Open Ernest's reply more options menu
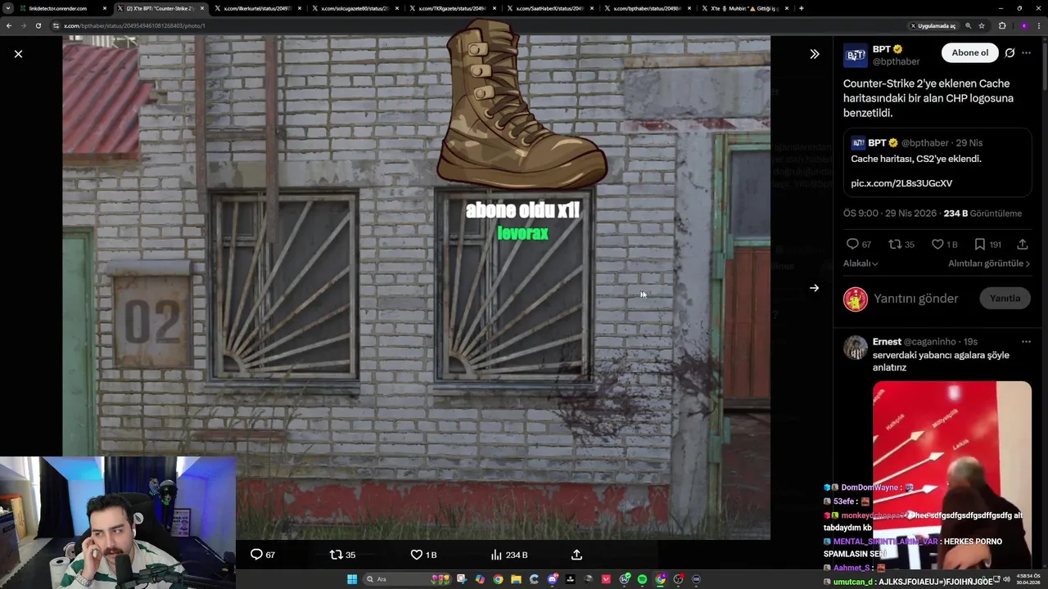 [1026, 341]
